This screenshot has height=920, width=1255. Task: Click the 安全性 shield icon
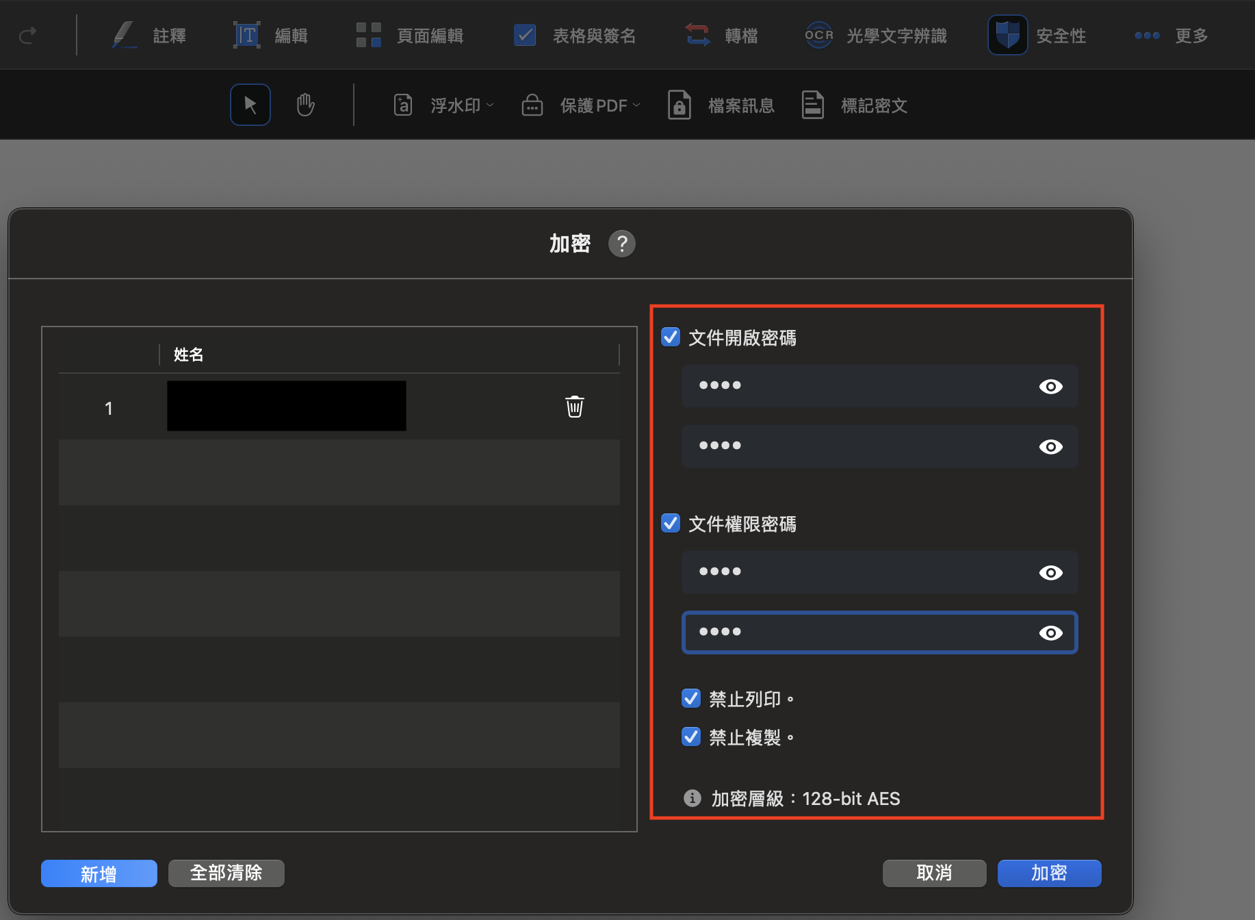(1007, 35)
